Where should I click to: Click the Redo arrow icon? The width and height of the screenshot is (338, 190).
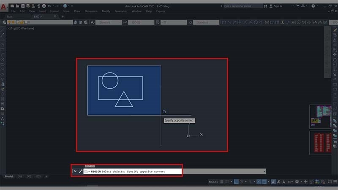click(x=57, y=6)
